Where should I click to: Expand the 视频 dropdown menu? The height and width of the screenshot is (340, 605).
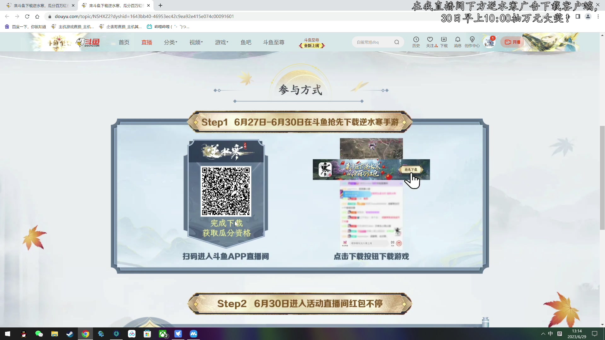tap(196, 42)
